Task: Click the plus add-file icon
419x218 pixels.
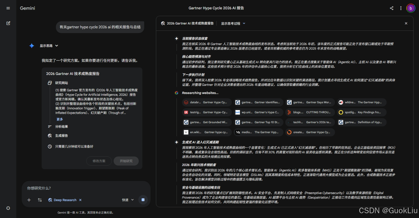Action: coord(29,200)
